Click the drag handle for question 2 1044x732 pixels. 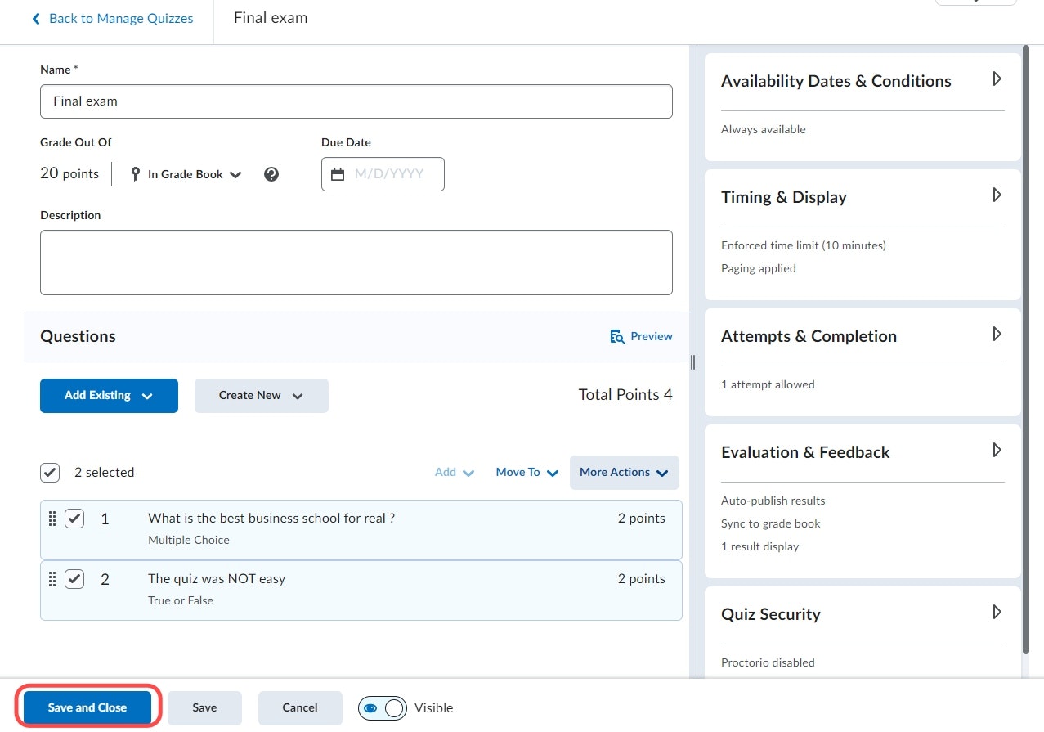tap(52, 579)
